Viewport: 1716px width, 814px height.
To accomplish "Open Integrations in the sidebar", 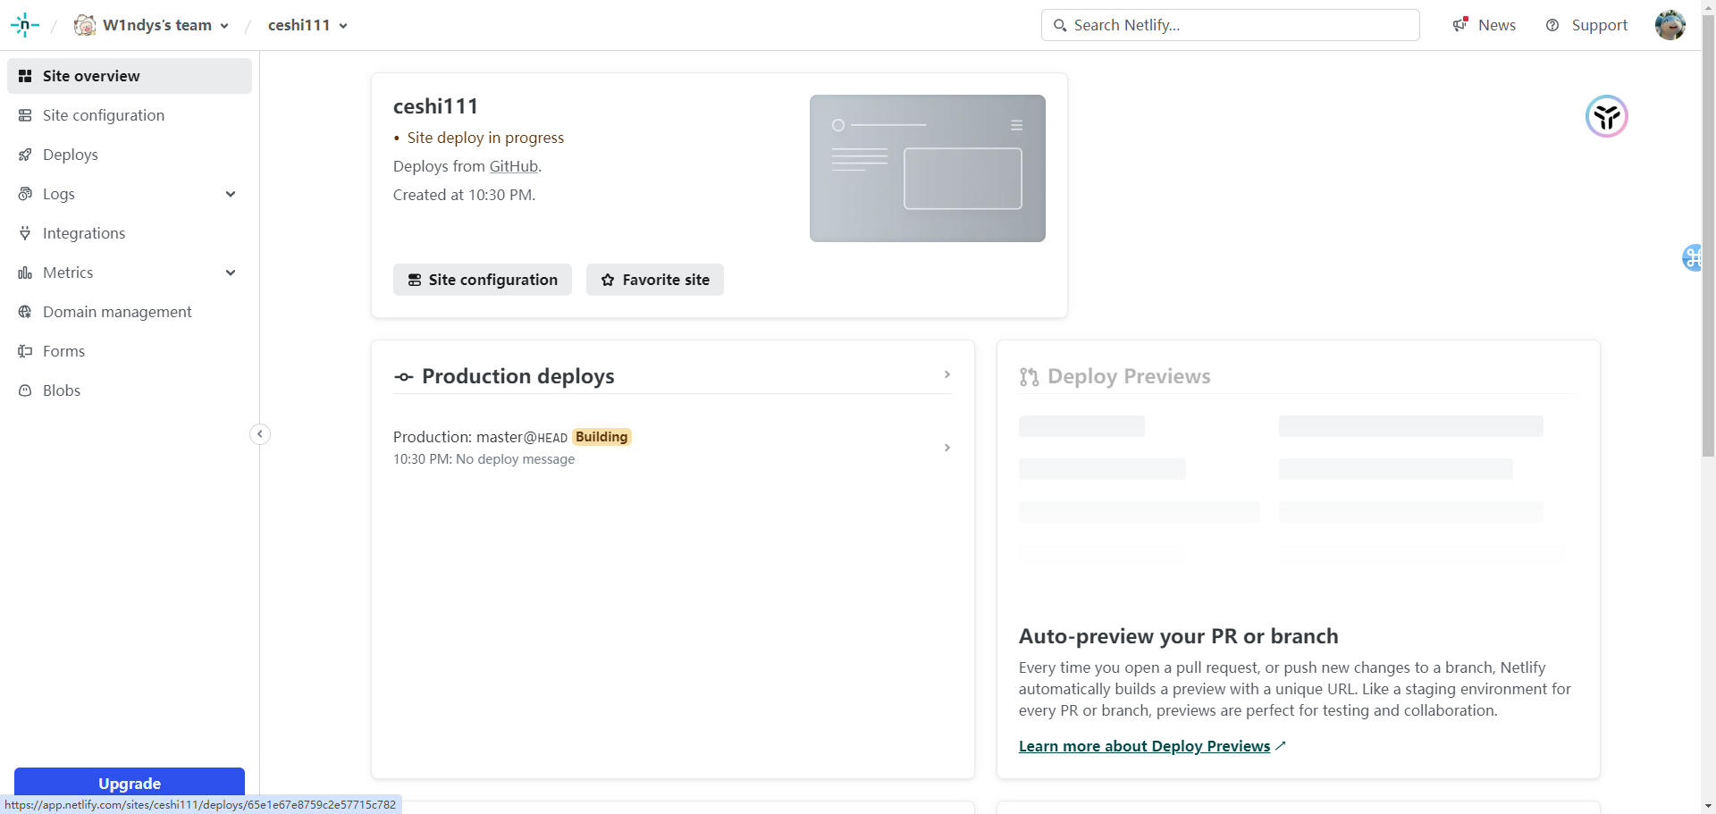I will pos(83,233).
